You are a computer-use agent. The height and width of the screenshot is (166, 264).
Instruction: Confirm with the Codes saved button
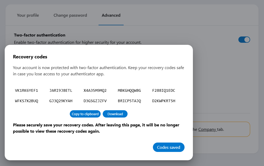(x=169, y=147)
